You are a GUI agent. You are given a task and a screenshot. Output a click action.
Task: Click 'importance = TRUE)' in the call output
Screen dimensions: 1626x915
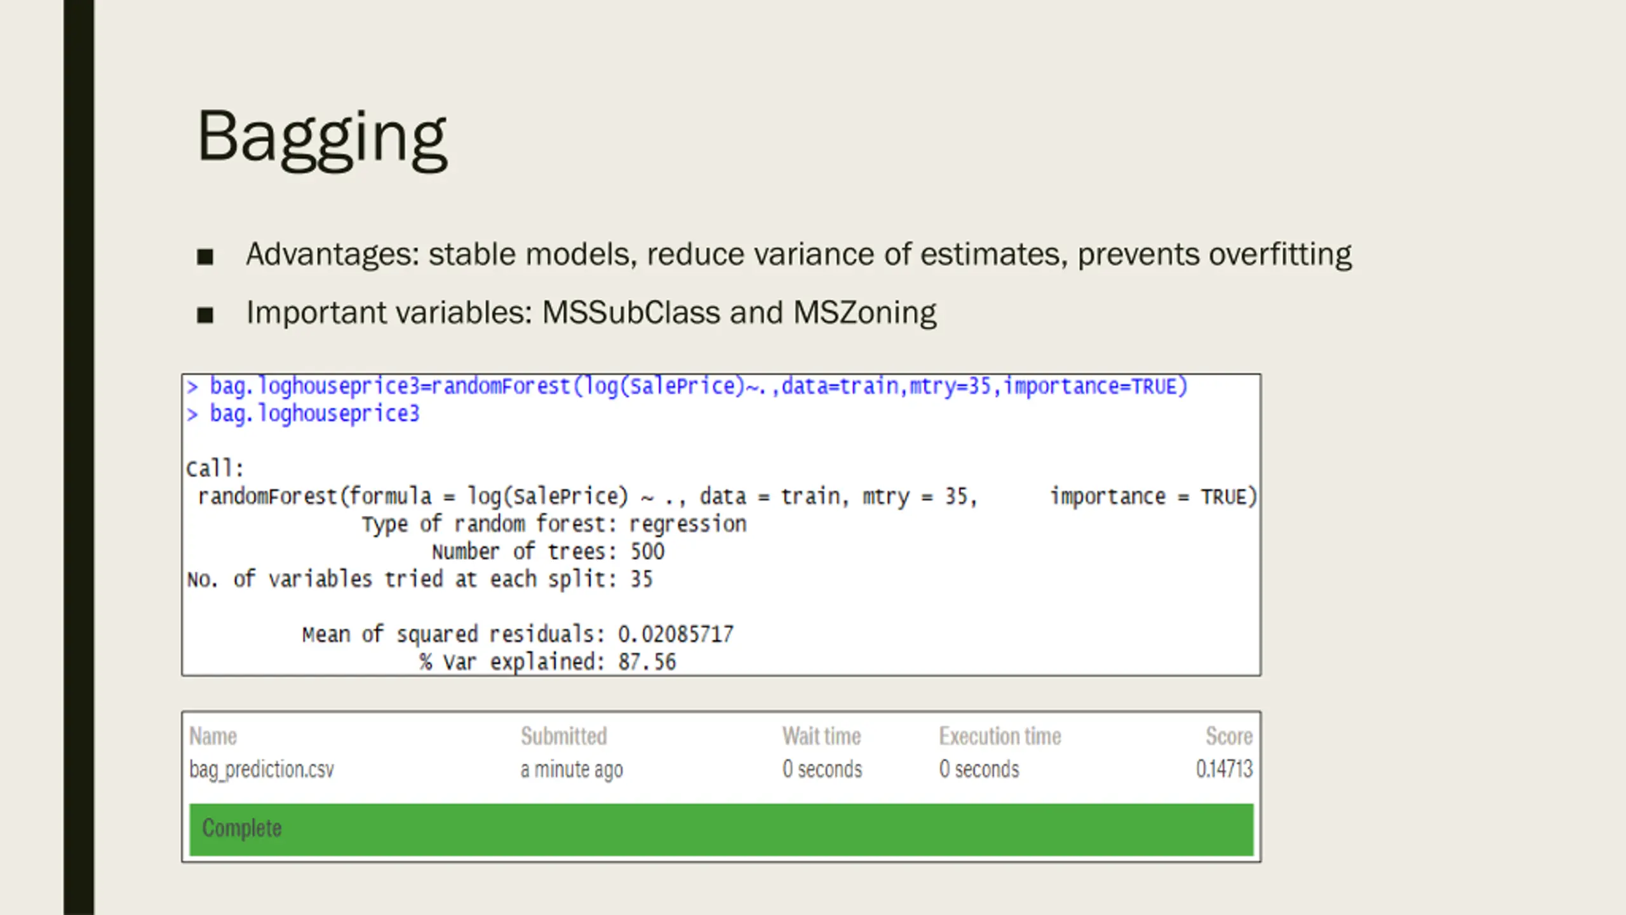(1153, 497)
